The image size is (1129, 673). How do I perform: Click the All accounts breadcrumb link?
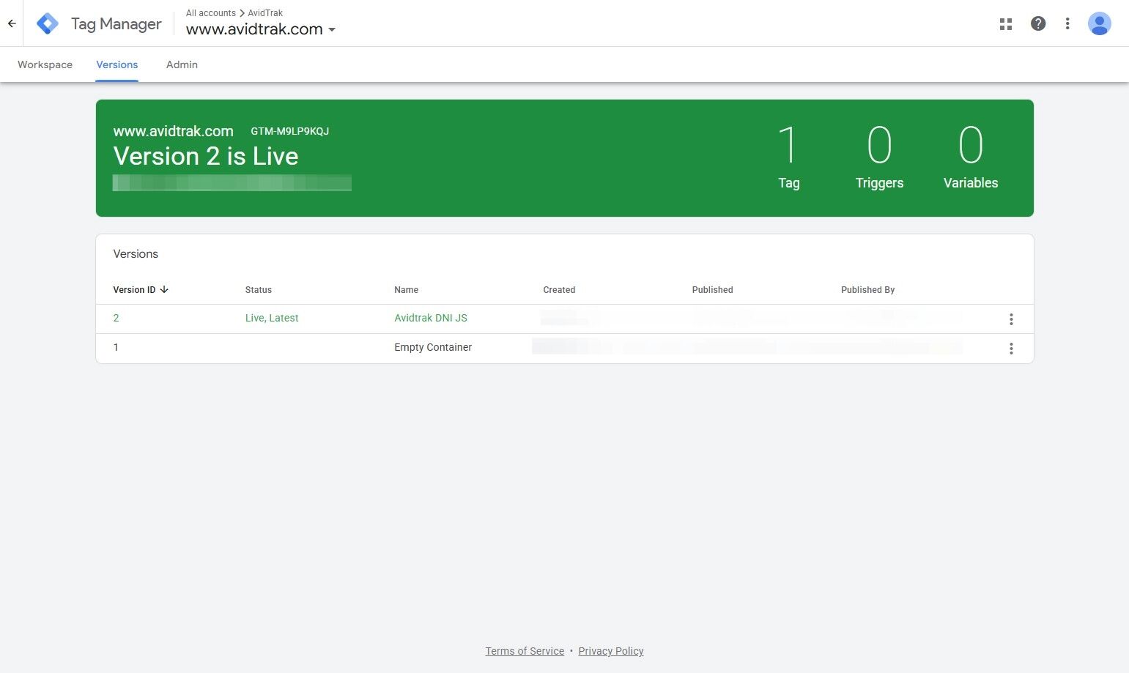(211, 13)
